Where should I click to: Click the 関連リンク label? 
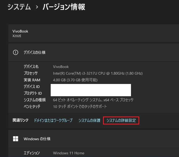coord(21,120)
